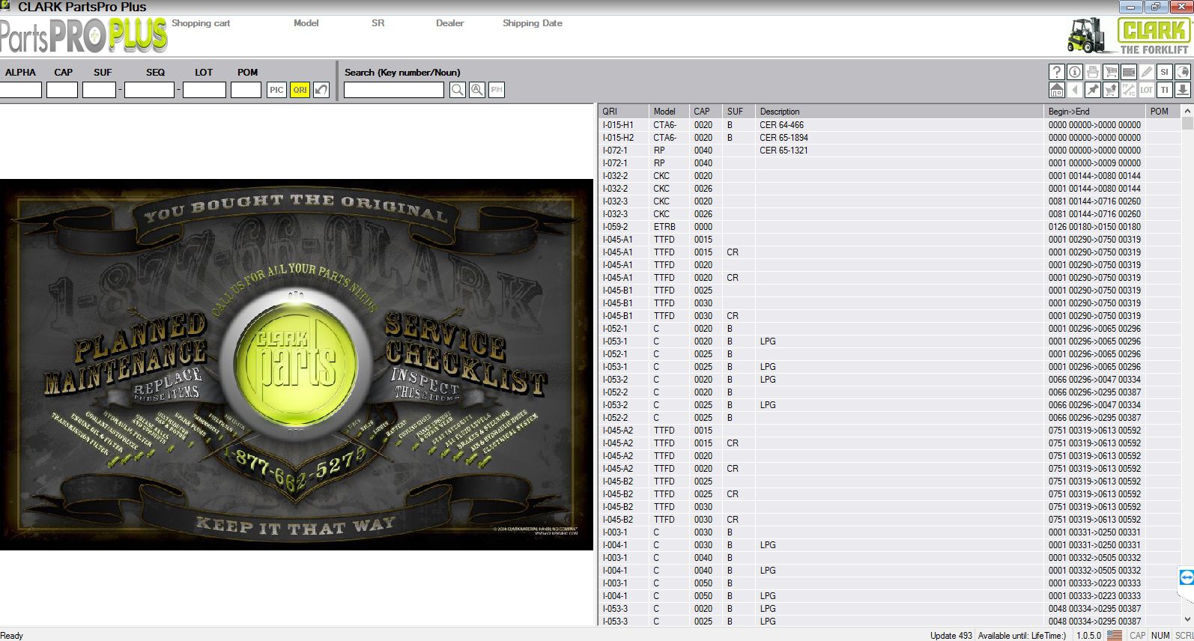Click the blue TeamViewer side-tab icon
The width and height of the screenshot is (1194, 641).
[1187, 577]
